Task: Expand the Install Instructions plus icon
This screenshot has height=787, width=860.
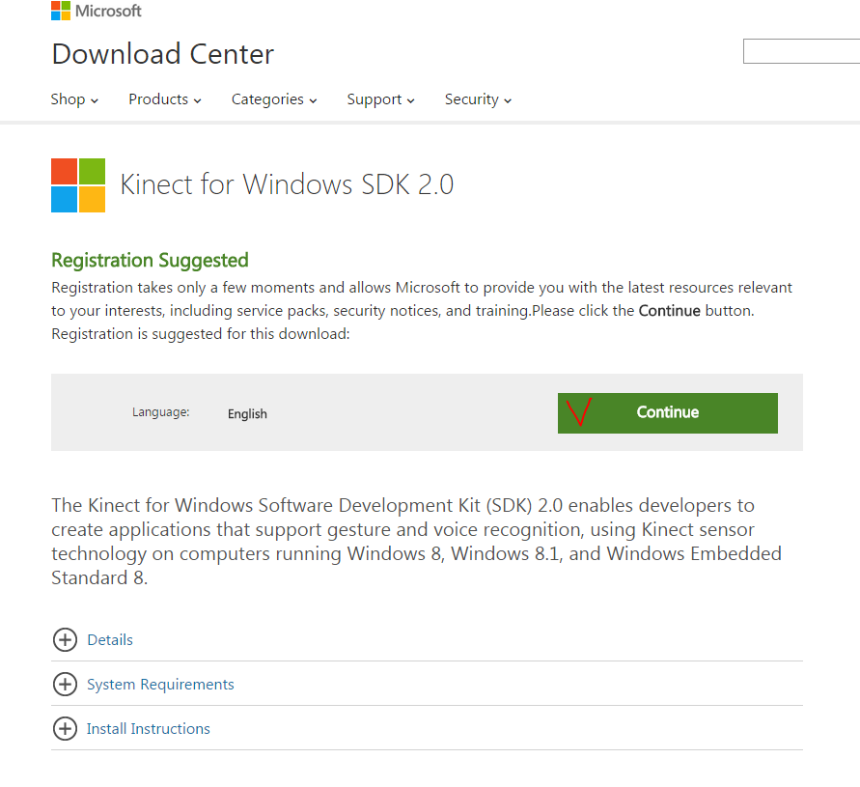Action: pos(65,729)
